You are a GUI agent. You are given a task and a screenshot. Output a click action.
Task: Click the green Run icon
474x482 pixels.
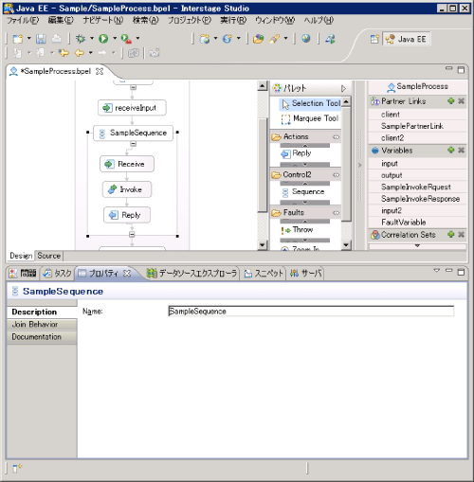[x=103, y=39]
